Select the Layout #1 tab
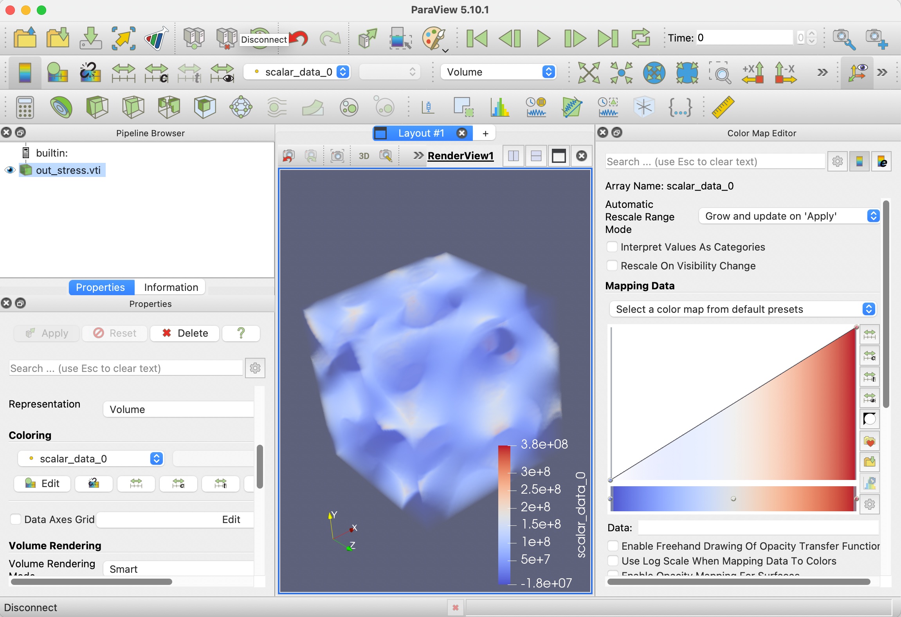 (x=421, y=133)
